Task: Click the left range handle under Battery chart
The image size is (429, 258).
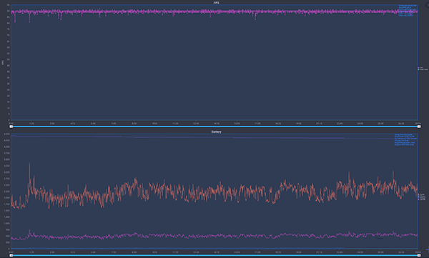Action: 11,255
